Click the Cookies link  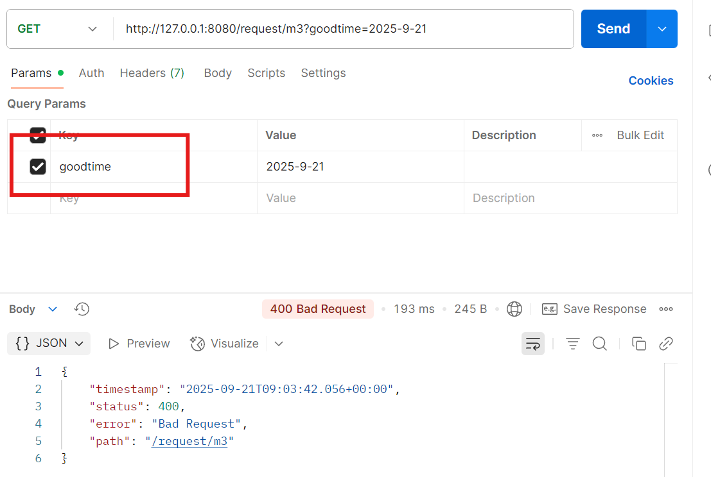coord(651,81)
